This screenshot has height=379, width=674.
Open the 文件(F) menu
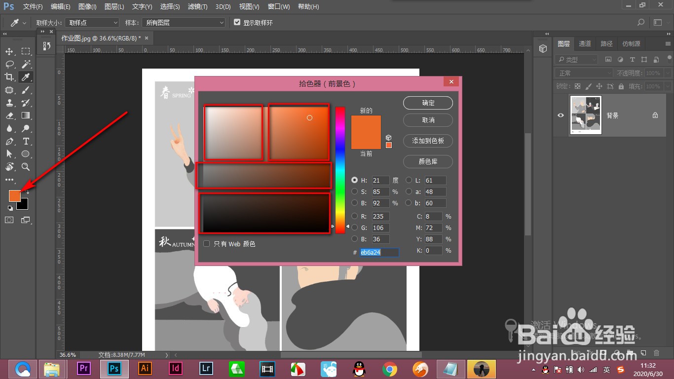33,6
